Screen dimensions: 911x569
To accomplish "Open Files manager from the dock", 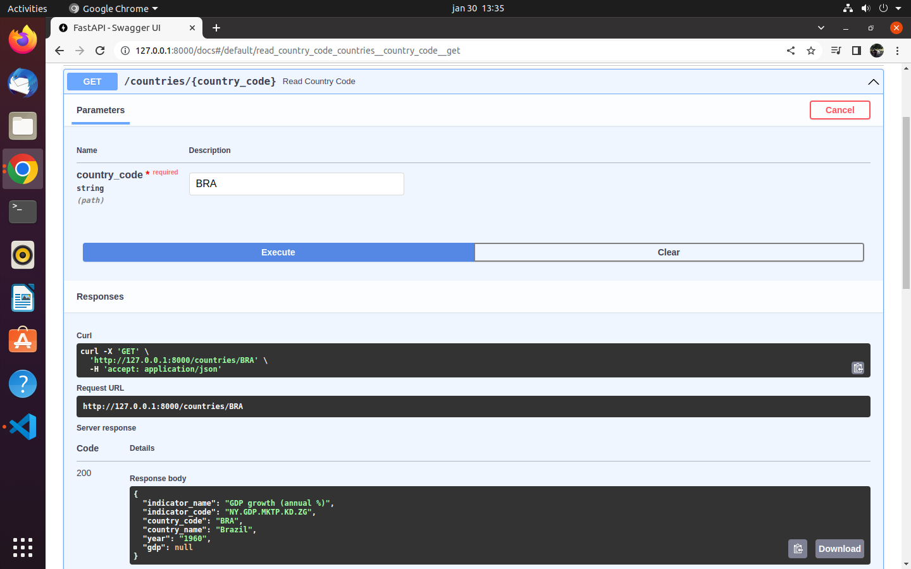I will (23, 126).
